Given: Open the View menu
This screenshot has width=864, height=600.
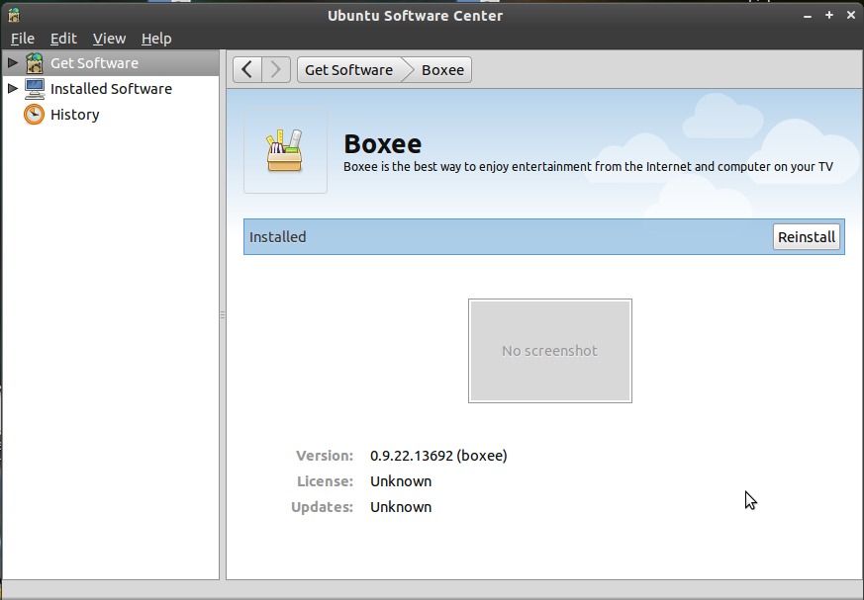Looking at the screenshot, I should pos(109,39).
